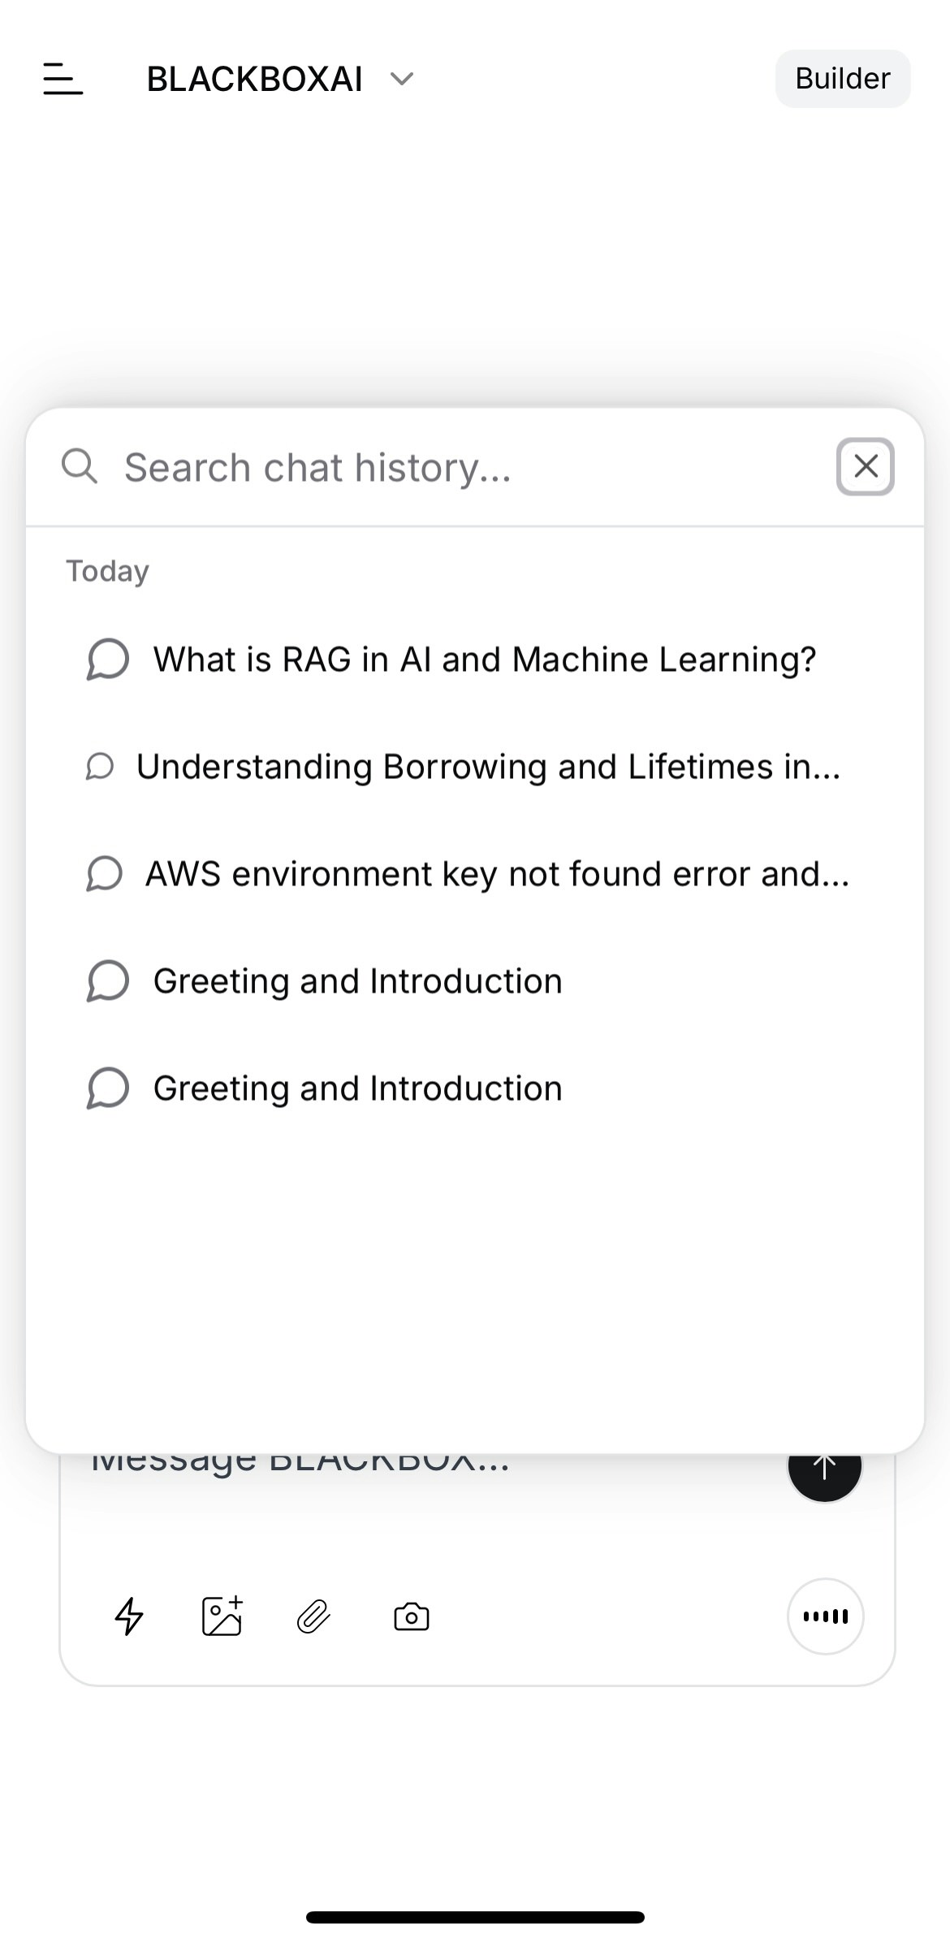Open AWS environment key error chat
This screenshot has width=950, height=1943.
(497, 874)
